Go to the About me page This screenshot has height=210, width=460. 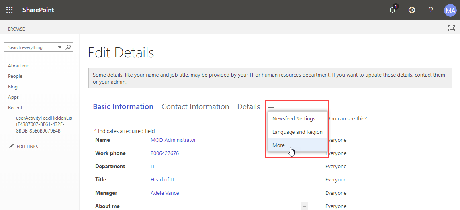(x=18, y=66)
